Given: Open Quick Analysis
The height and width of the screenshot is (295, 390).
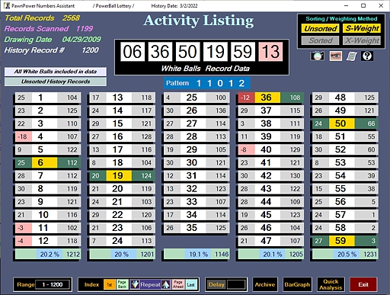Looking at the screenshot, I should tap(331, 284).
